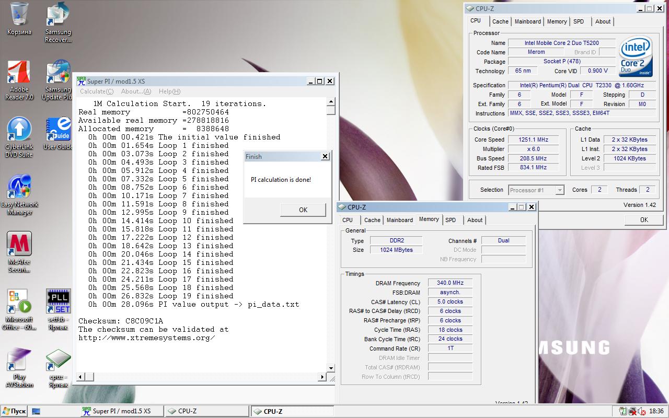669x418 pixels.
Task: Open the Start (Пуск) button
Action: pyautogui.click(x=14, y=411)
